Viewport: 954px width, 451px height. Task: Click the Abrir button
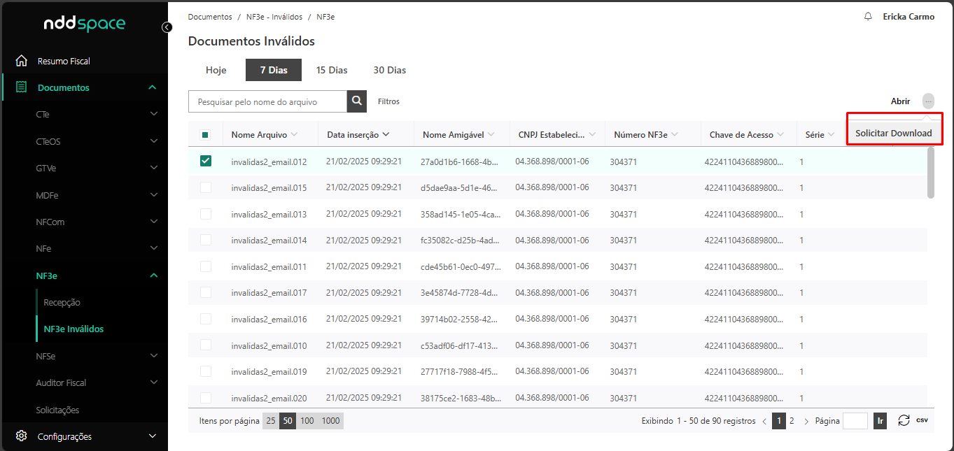pyautogui.click(x=900, y=101)
